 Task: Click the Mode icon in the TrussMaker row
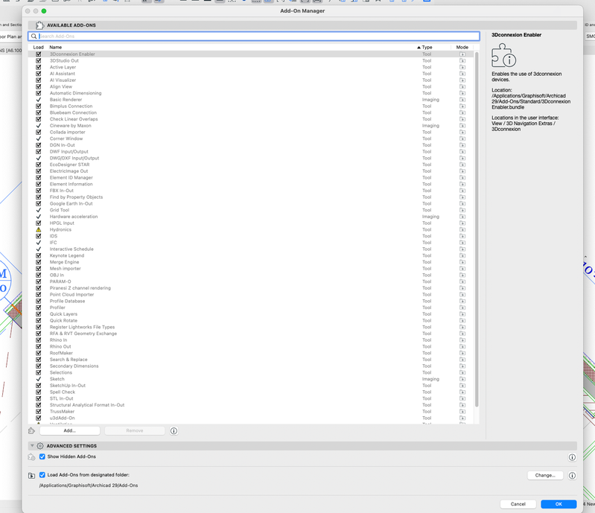point(462,411)
